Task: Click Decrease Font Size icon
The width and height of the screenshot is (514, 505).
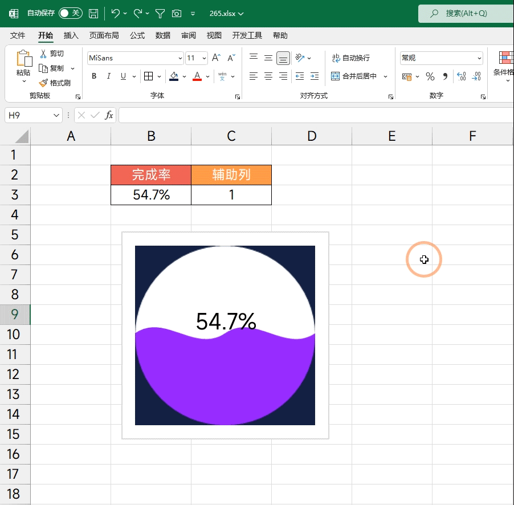Action: (231, 58)
